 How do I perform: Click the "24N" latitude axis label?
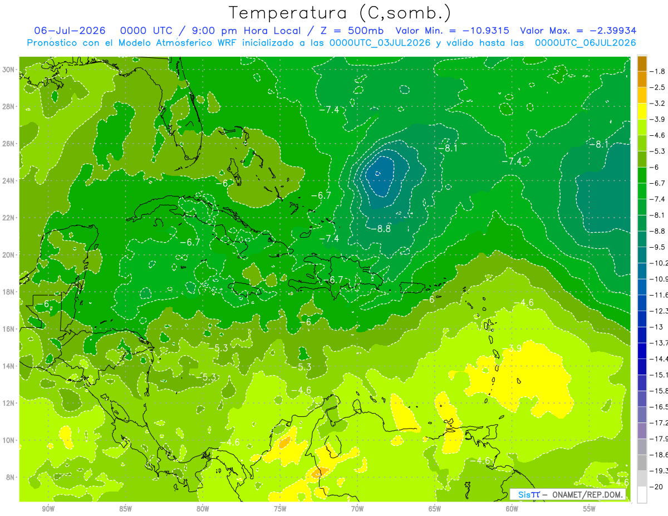coord(9,180)
